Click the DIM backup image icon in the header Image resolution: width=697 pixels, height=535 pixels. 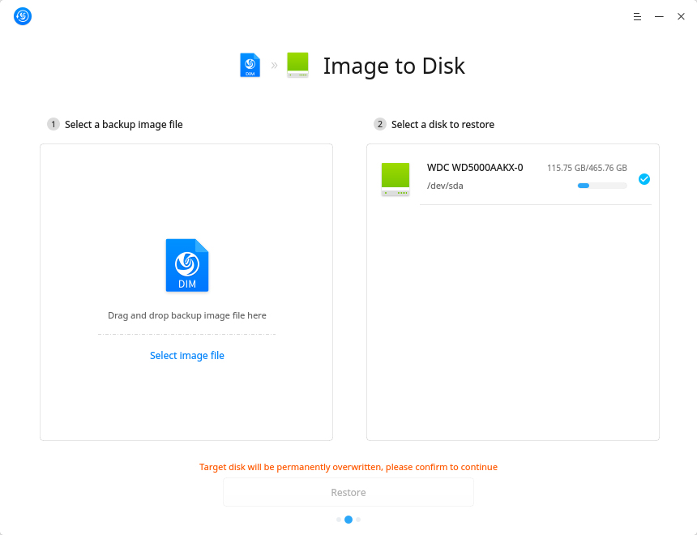point(250,66)
